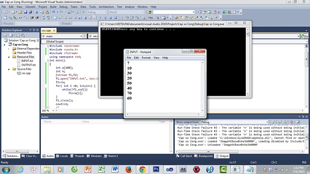Click the Stop Debugging square icon
310x174 pixels.
click(x=111, y=18)
